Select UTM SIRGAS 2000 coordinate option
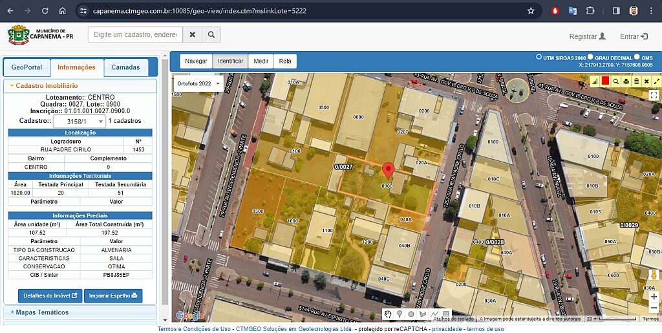The image size is (662, 333). point(539,57)
